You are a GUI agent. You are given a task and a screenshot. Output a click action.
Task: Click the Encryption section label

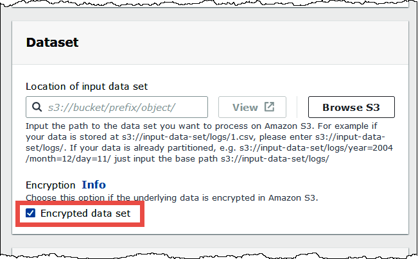click(x=51, y=185)
